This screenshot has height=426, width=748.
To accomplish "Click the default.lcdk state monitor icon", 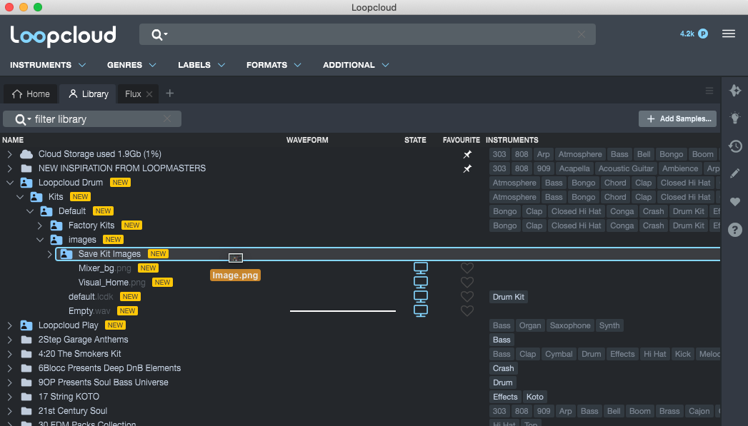I will point(420,296).
